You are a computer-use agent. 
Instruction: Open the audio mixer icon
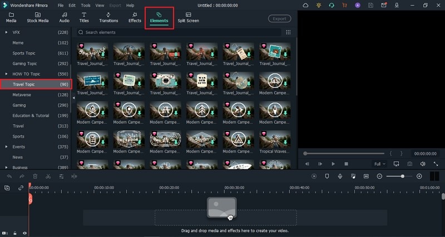(353, 176)
